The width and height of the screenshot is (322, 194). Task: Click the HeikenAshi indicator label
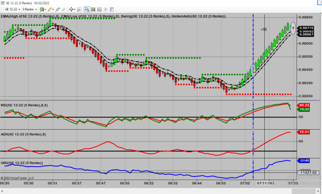click(x=198, y=16)
